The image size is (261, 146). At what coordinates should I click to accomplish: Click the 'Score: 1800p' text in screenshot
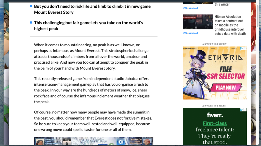pyautogui.click(x=94, y=141)
